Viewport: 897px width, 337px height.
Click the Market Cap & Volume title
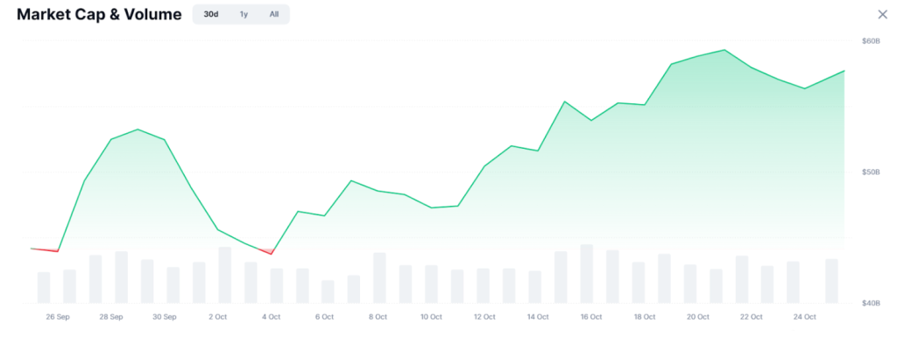tap(99, 15)
